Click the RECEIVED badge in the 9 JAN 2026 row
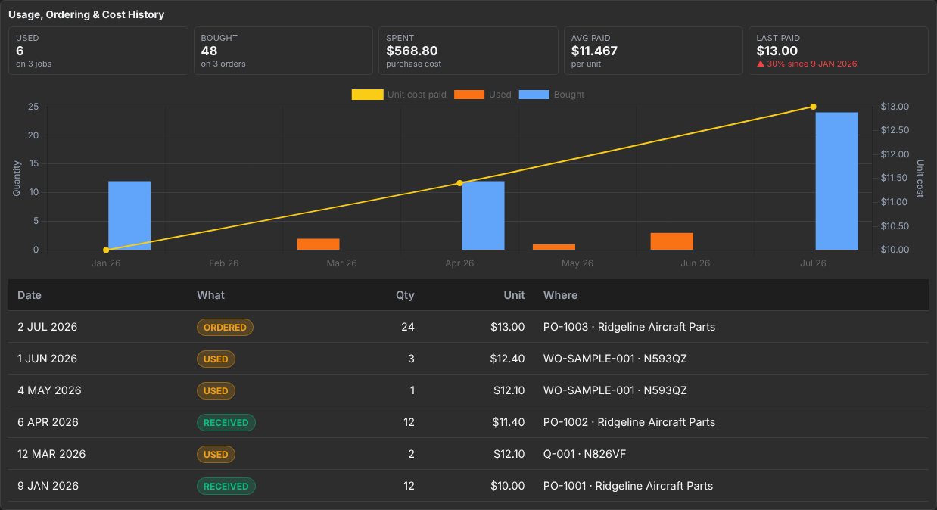This screenshot has height=510, width=937. click(x=226, y=486)
